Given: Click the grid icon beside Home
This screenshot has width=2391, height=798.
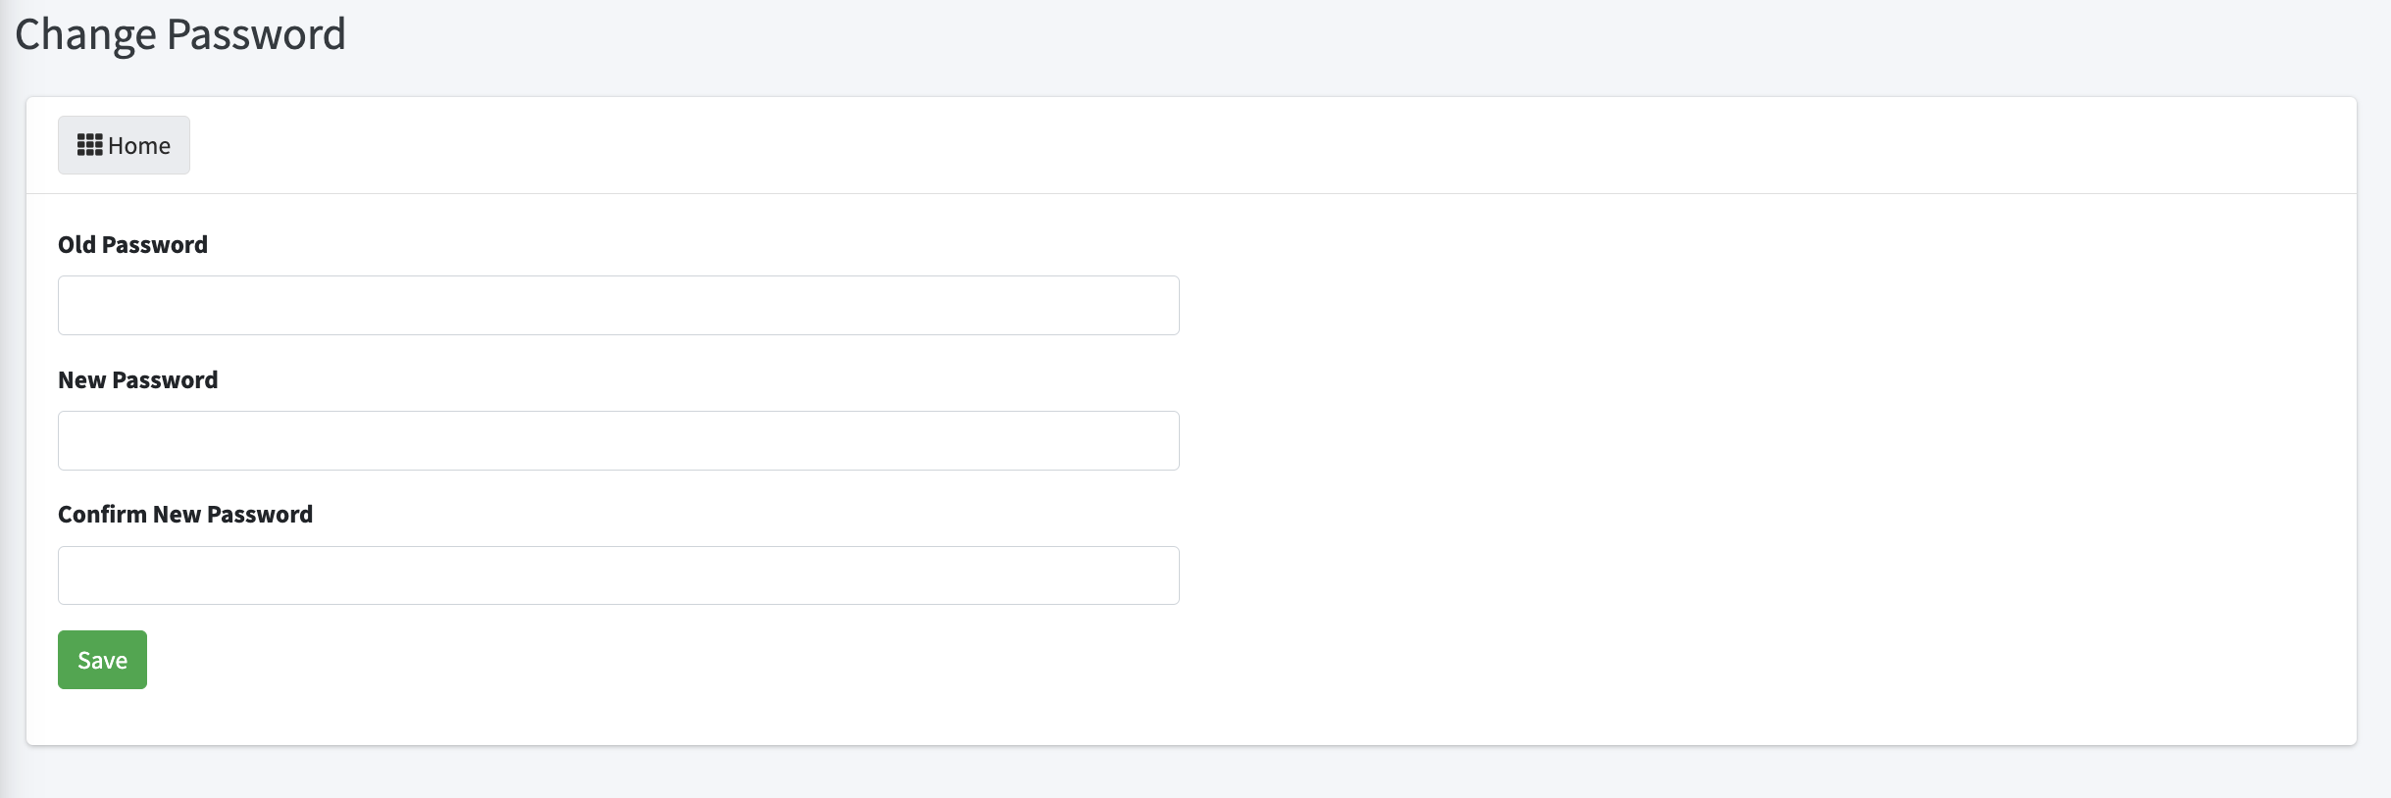Looking at the screenshot, I should (90, 145).
